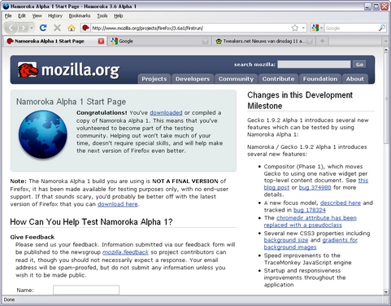
Task: Minimize the Namoroka browser window
Action: click(367, 7)
